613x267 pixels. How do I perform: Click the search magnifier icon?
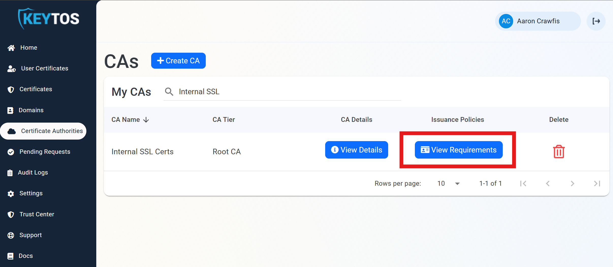pos(169,92)
